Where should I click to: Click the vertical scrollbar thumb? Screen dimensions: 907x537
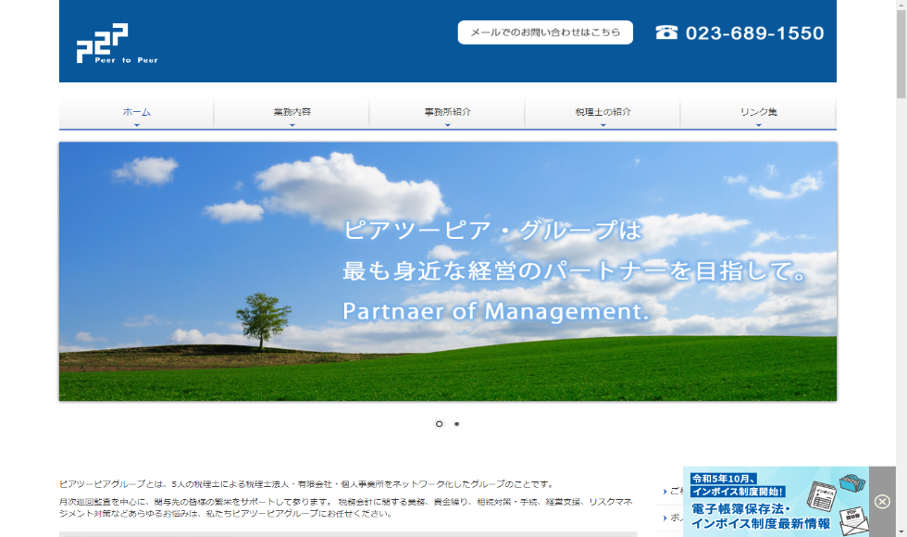click(901, 56)
